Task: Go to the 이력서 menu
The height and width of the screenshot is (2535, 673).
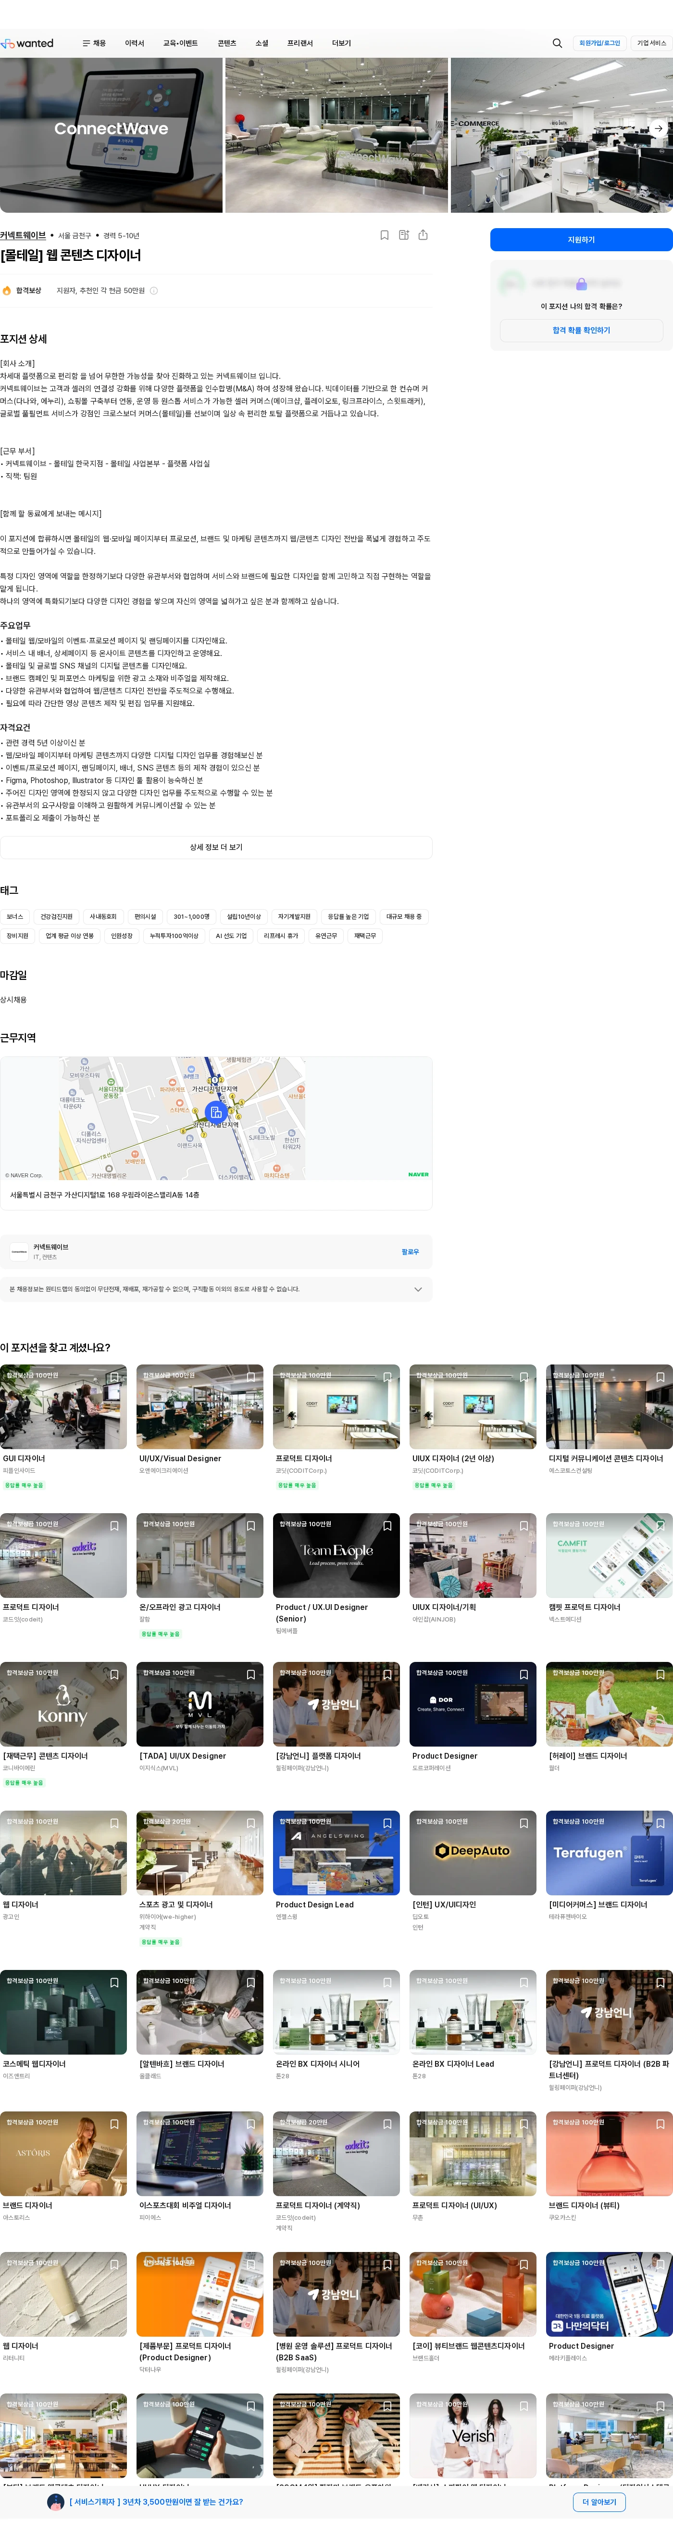Action: pos(135,43)
